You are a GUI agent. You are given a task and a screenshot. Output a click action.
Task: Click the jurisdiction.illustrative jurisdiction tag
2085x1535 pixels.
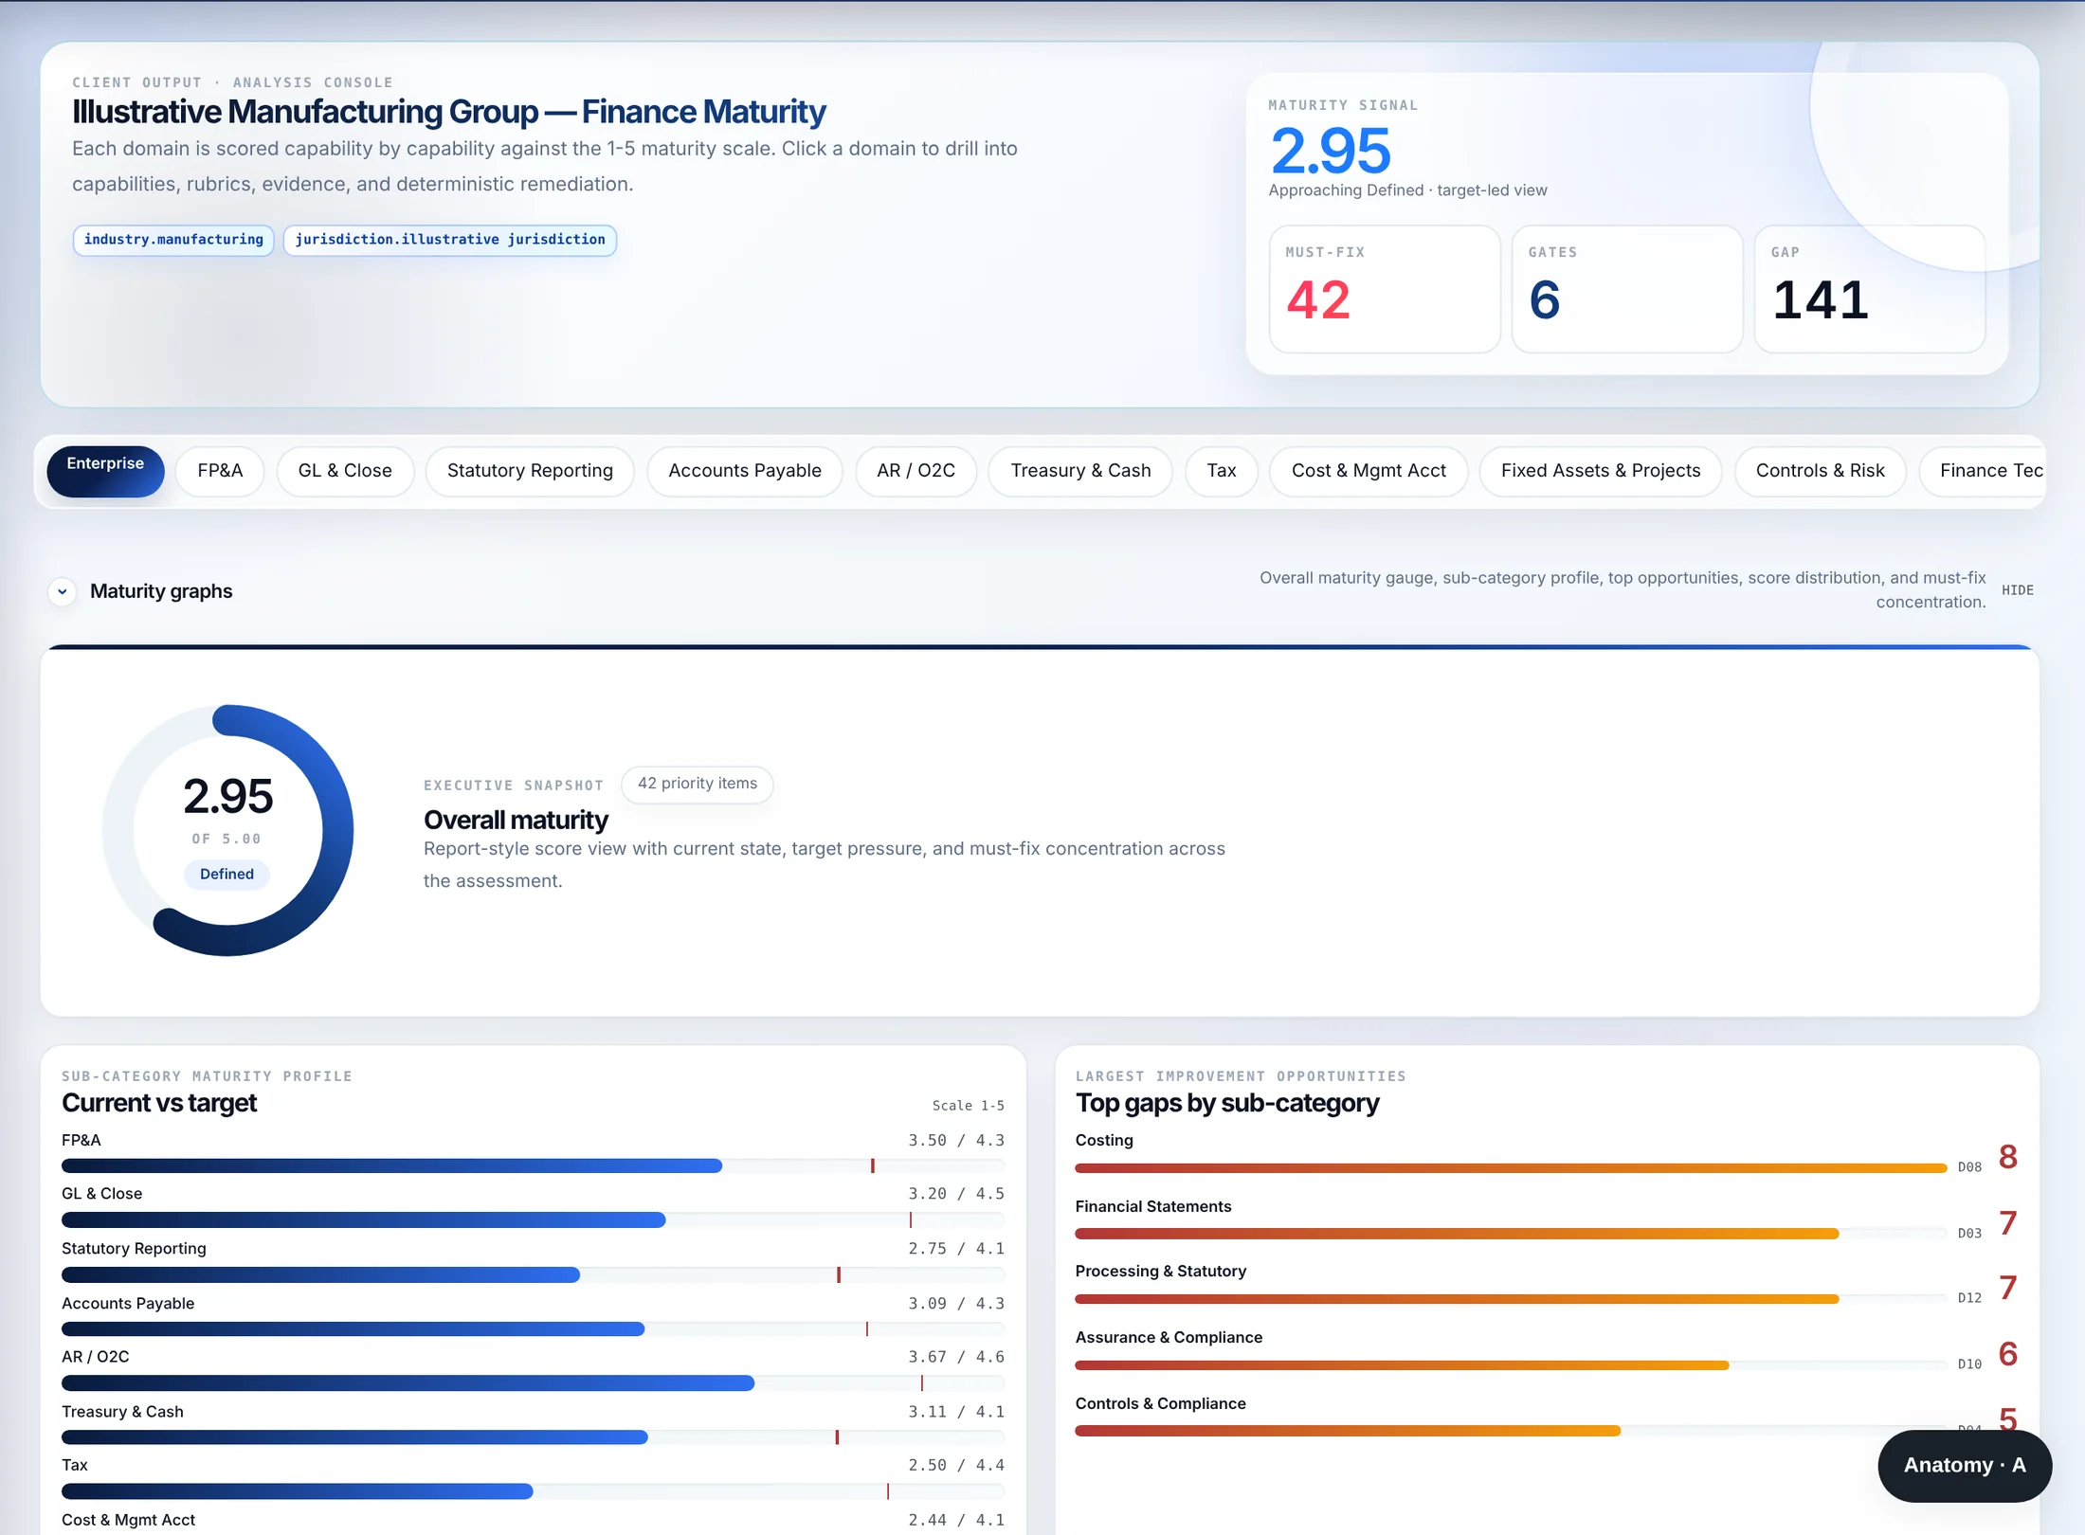click(450, 240)
